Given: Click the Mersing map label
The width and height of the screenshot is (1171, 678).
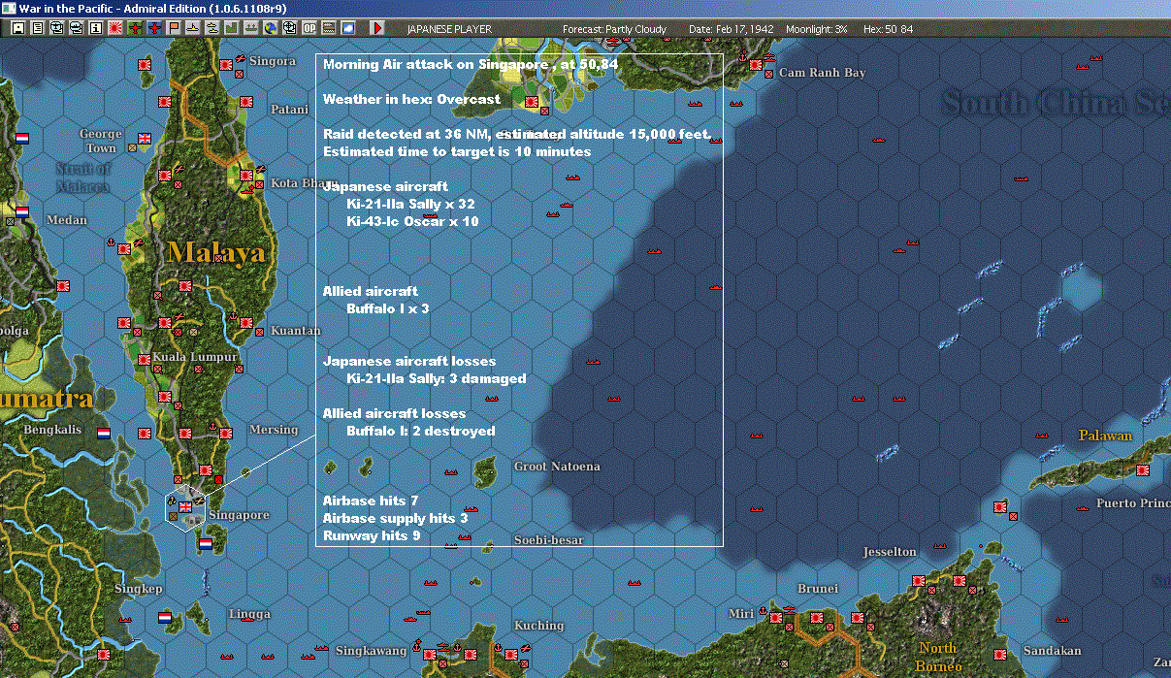Looking at the screenshot, I should point(274,430).
